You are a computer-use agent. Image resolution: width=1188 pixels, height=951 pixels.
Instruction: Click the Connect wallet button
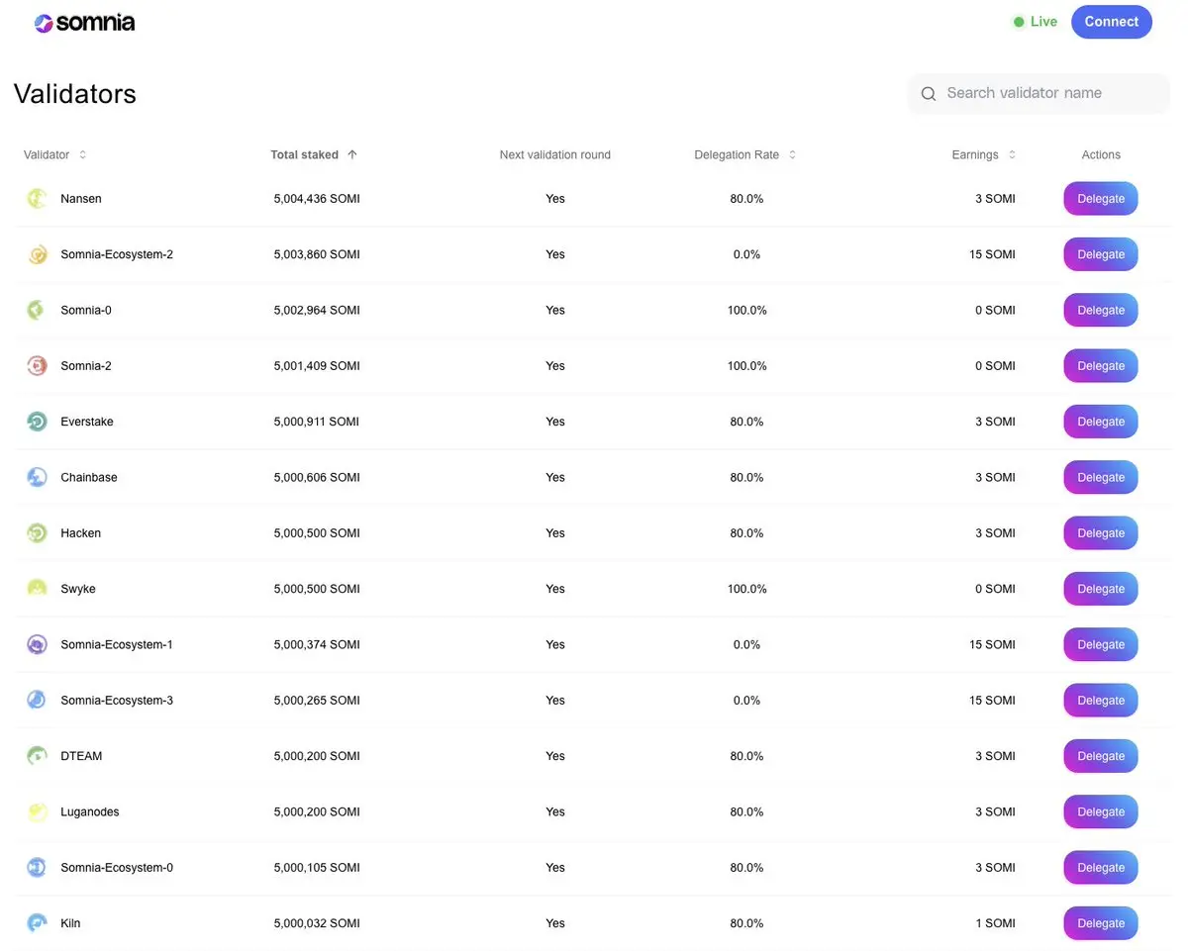coord(1112,22)
